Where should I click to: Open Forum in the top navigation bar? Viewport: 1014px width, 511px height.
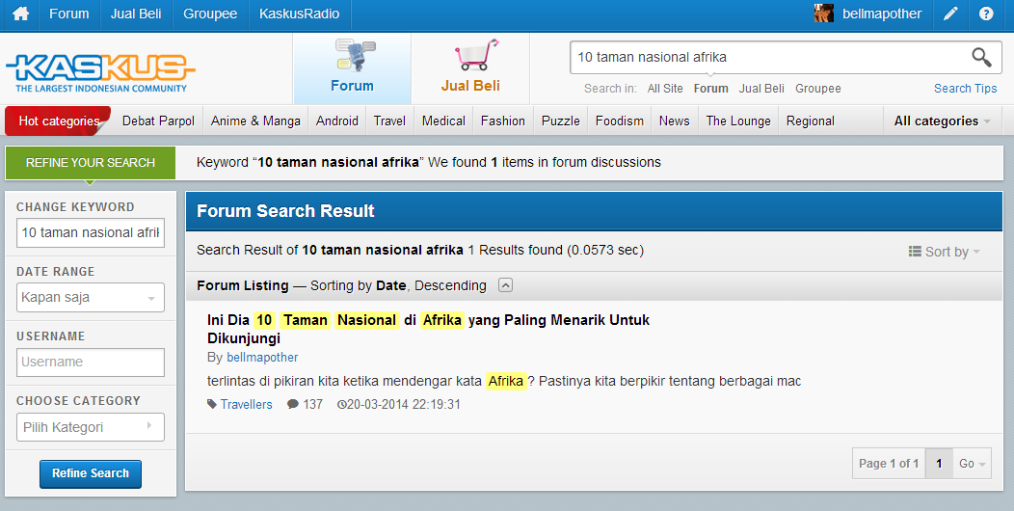69,13
